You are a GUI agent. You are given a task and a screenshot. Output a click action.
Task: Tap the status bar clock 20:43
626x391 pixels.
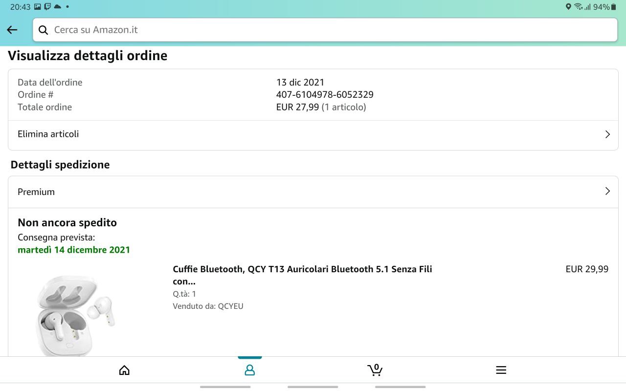(20, 7)
